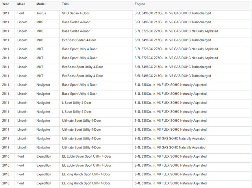Click Lincoln in the Turbocharged Base Sedan row
Image resolution: width=252 pixels, height=188 pixels.
22,22
